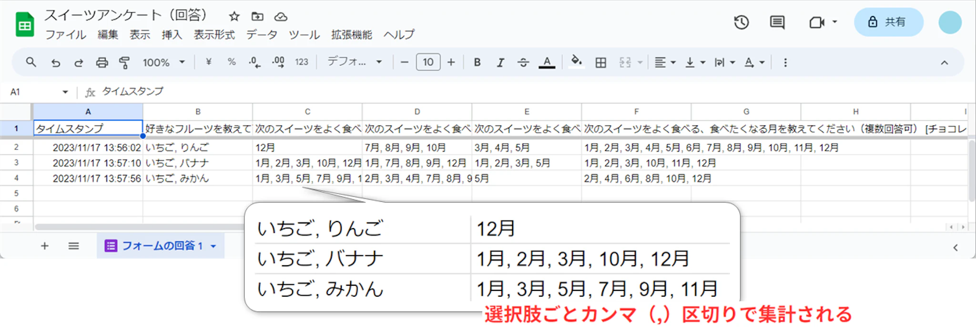Click the undo arrow icon
The image size is (976, 328).
[56, 62]
